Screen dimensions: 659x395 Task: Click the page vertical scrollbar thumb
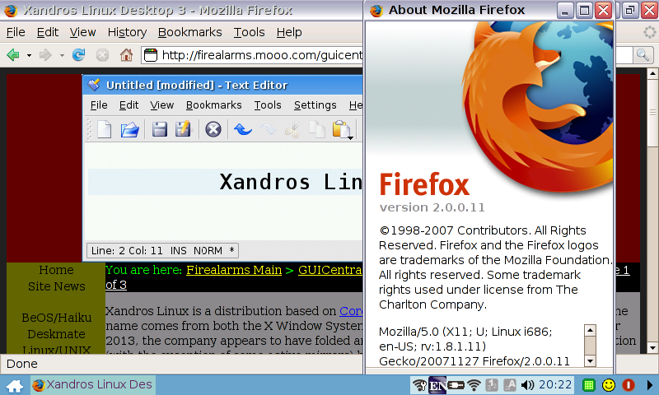652,113
